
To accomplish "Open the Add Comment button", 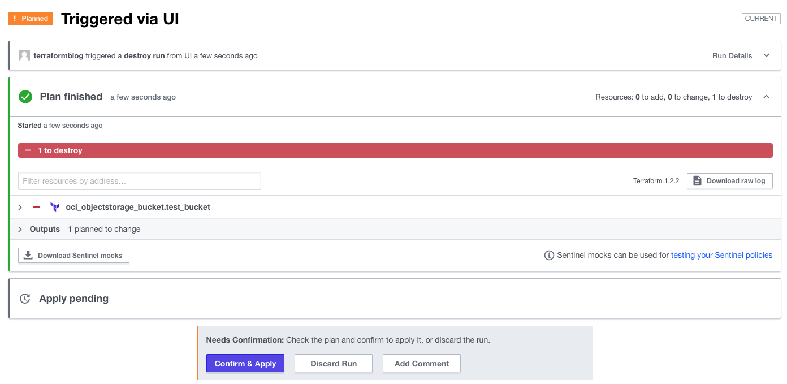I will (x=422, y=364).
